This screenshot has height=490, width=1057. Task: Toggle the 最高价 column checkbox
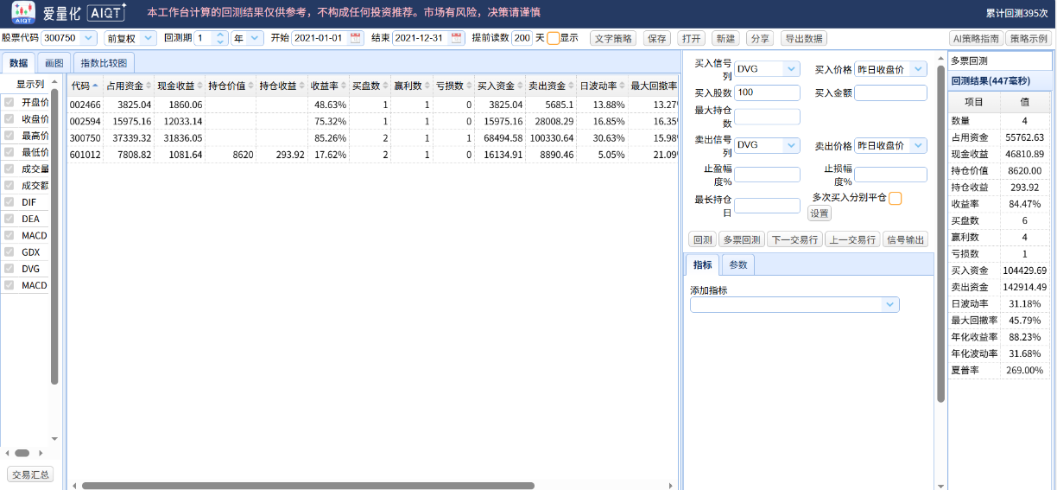(x=9, y=136)
